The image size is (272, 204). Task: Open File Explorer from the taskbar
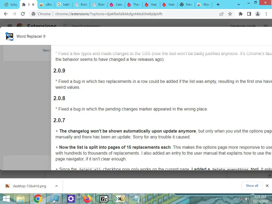pyautogui.click(x=21, y=199)
